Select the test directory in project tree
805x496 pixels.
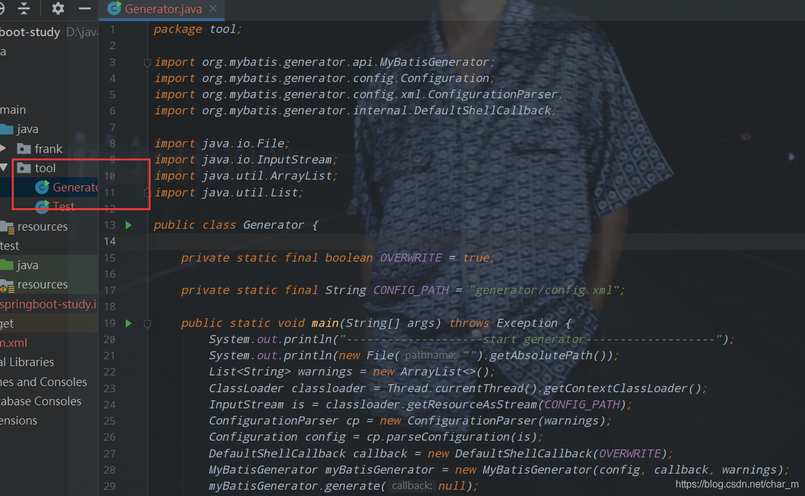10,246
